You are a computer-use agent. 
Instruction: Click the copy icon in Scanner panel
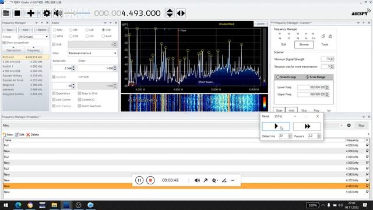point(323,36)
